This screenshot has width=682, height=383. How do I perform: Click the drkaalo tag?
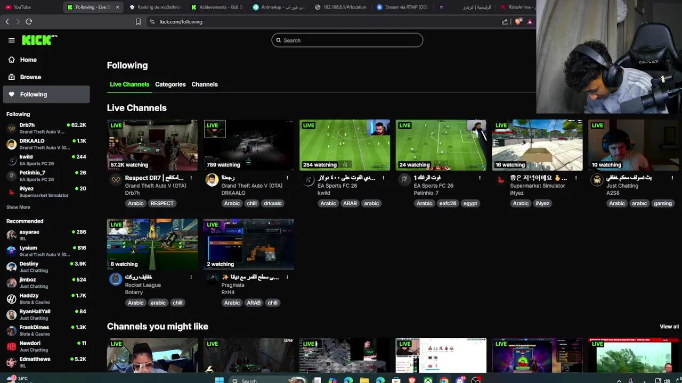point(272,203)
